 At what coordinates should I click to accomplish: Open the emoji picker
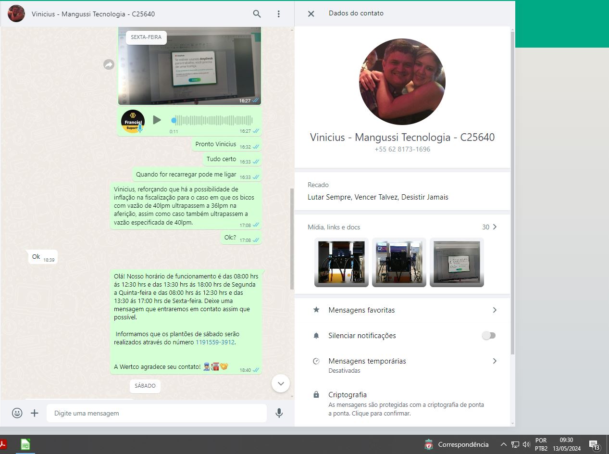[17, 413]
